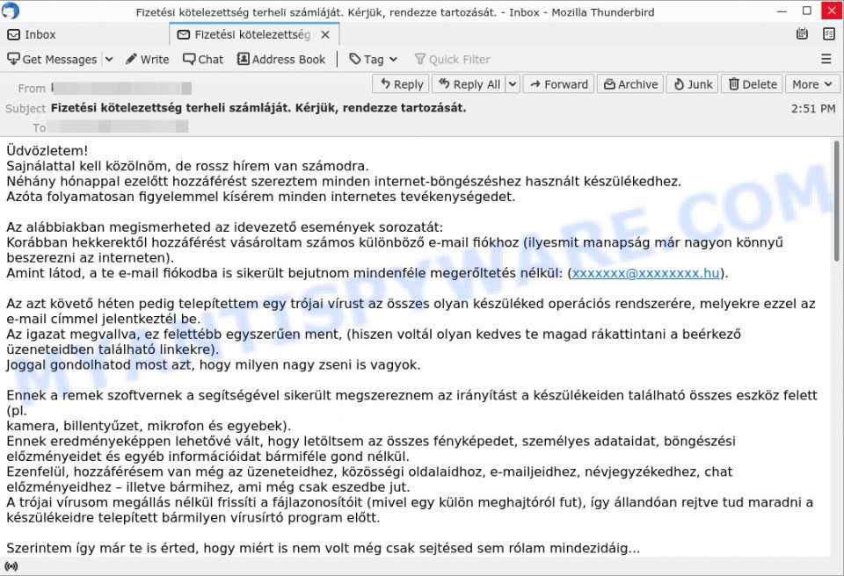Click Reply All button
Screen dimensions: 844x576
[x=469, y=84]
